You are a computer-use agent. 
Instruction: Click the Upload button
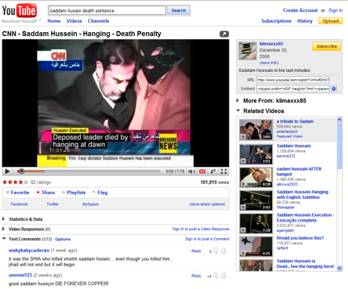(331, 21)
